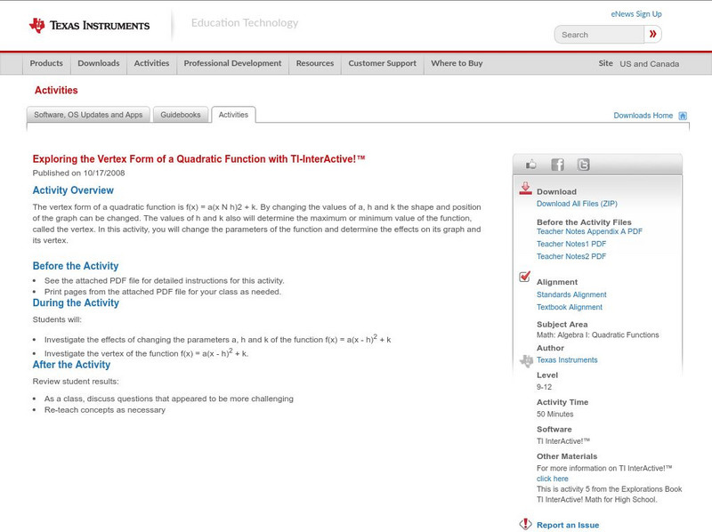This screenshot has width=712, height=532.
Task: Click the Education Technology header text
Action: click(245, 23)
